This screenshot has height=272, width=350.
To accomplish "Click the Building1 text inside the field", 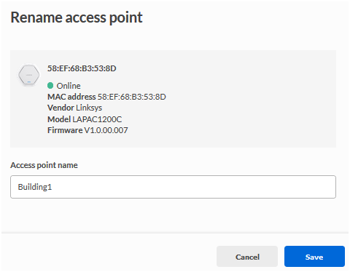I will tap(35, 187).
